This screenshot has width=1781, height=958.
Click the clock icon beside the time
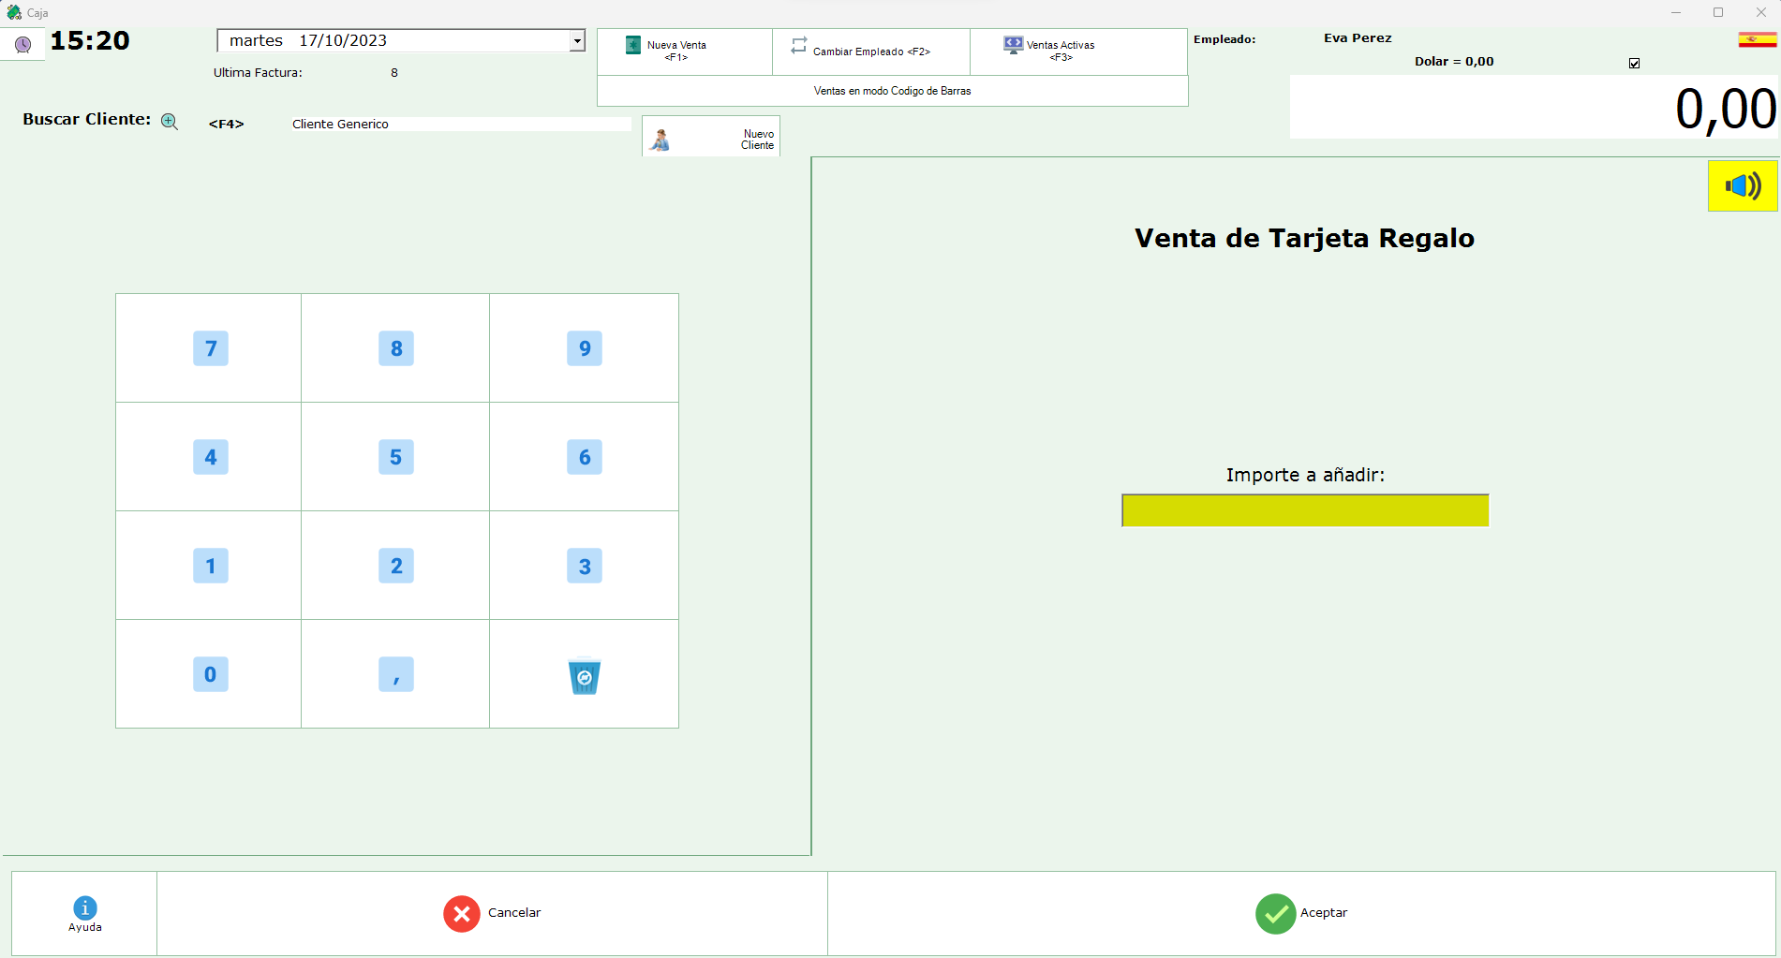click(22, 44)
